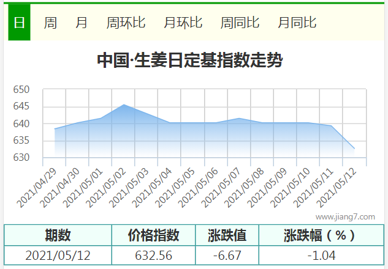Click the 涨跌值 column header
The width and height of the screenshot is (388, 269).
tap(227, 235)
